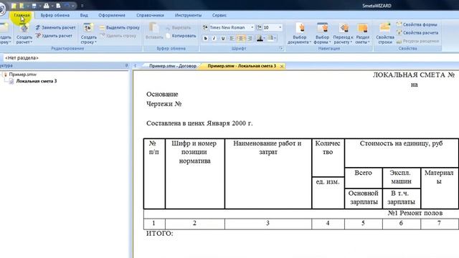Click the Копировать button
The height and width of the screenshot is (258, 459).
(x=181, y=36)
